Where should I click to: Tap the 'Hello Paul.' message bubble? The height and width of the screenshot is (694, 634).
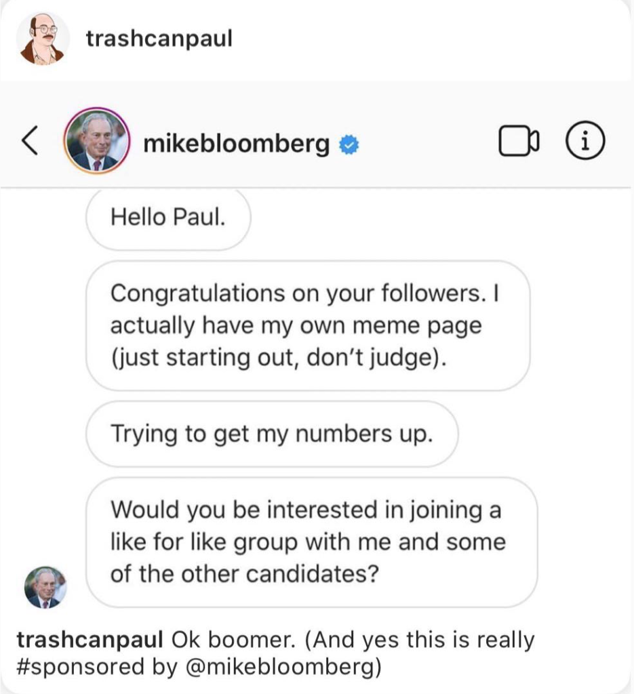coord(167,217)
